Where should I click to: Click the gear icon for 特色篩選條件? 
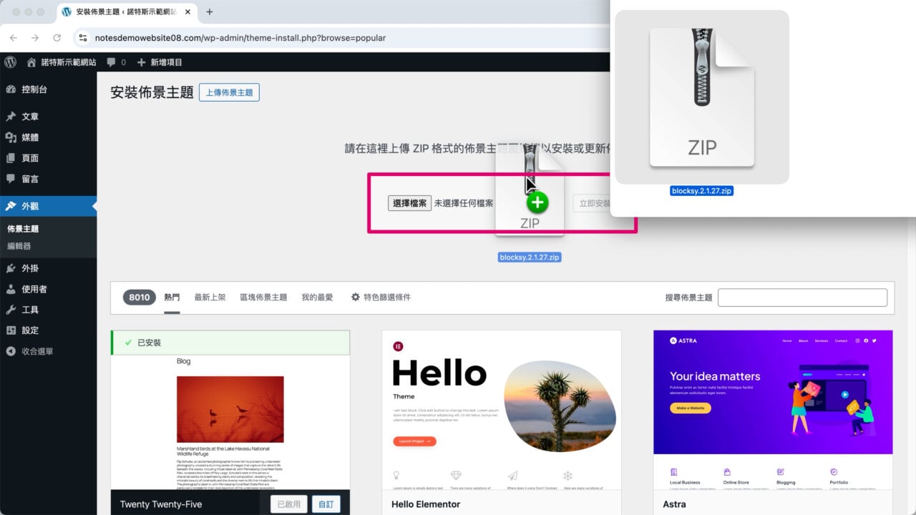tap(355, 298)
